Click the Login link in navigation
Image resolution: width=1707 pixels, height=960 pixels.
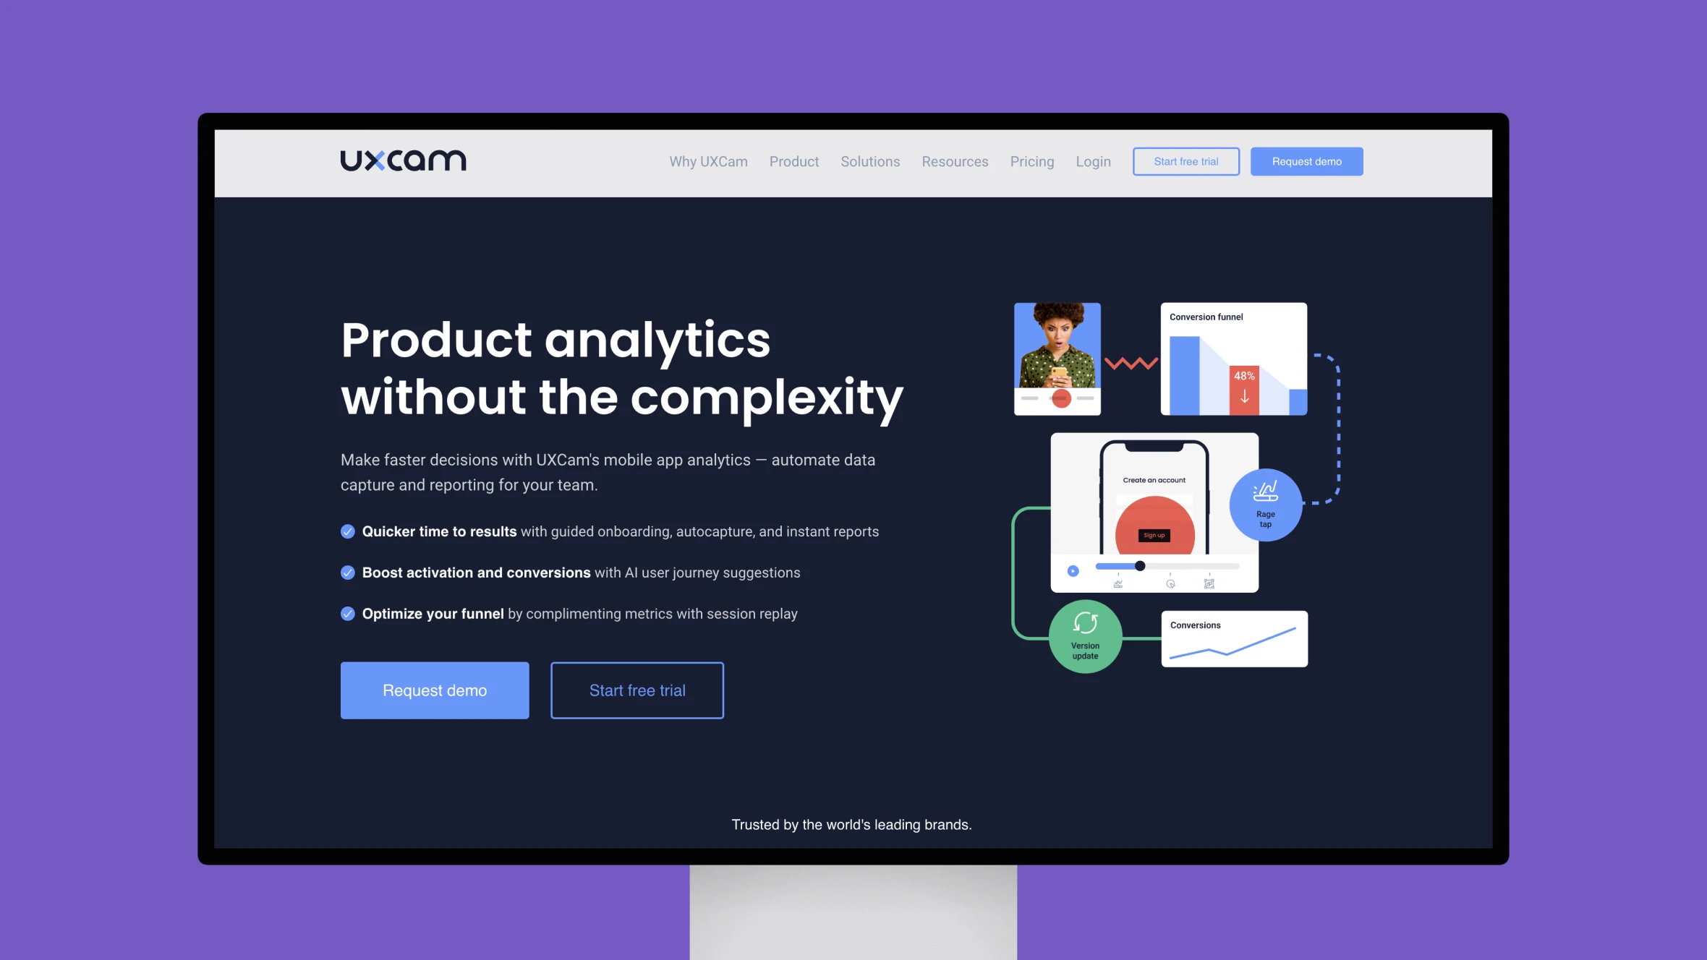(x=1093, y=162)
